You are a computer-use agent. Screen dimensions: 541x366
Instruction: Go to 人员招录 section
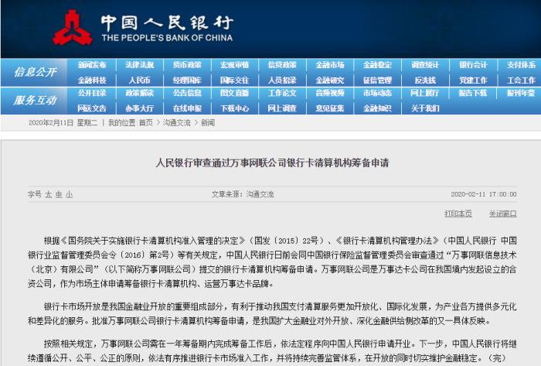pyautogui.click(x=282, y=80)
